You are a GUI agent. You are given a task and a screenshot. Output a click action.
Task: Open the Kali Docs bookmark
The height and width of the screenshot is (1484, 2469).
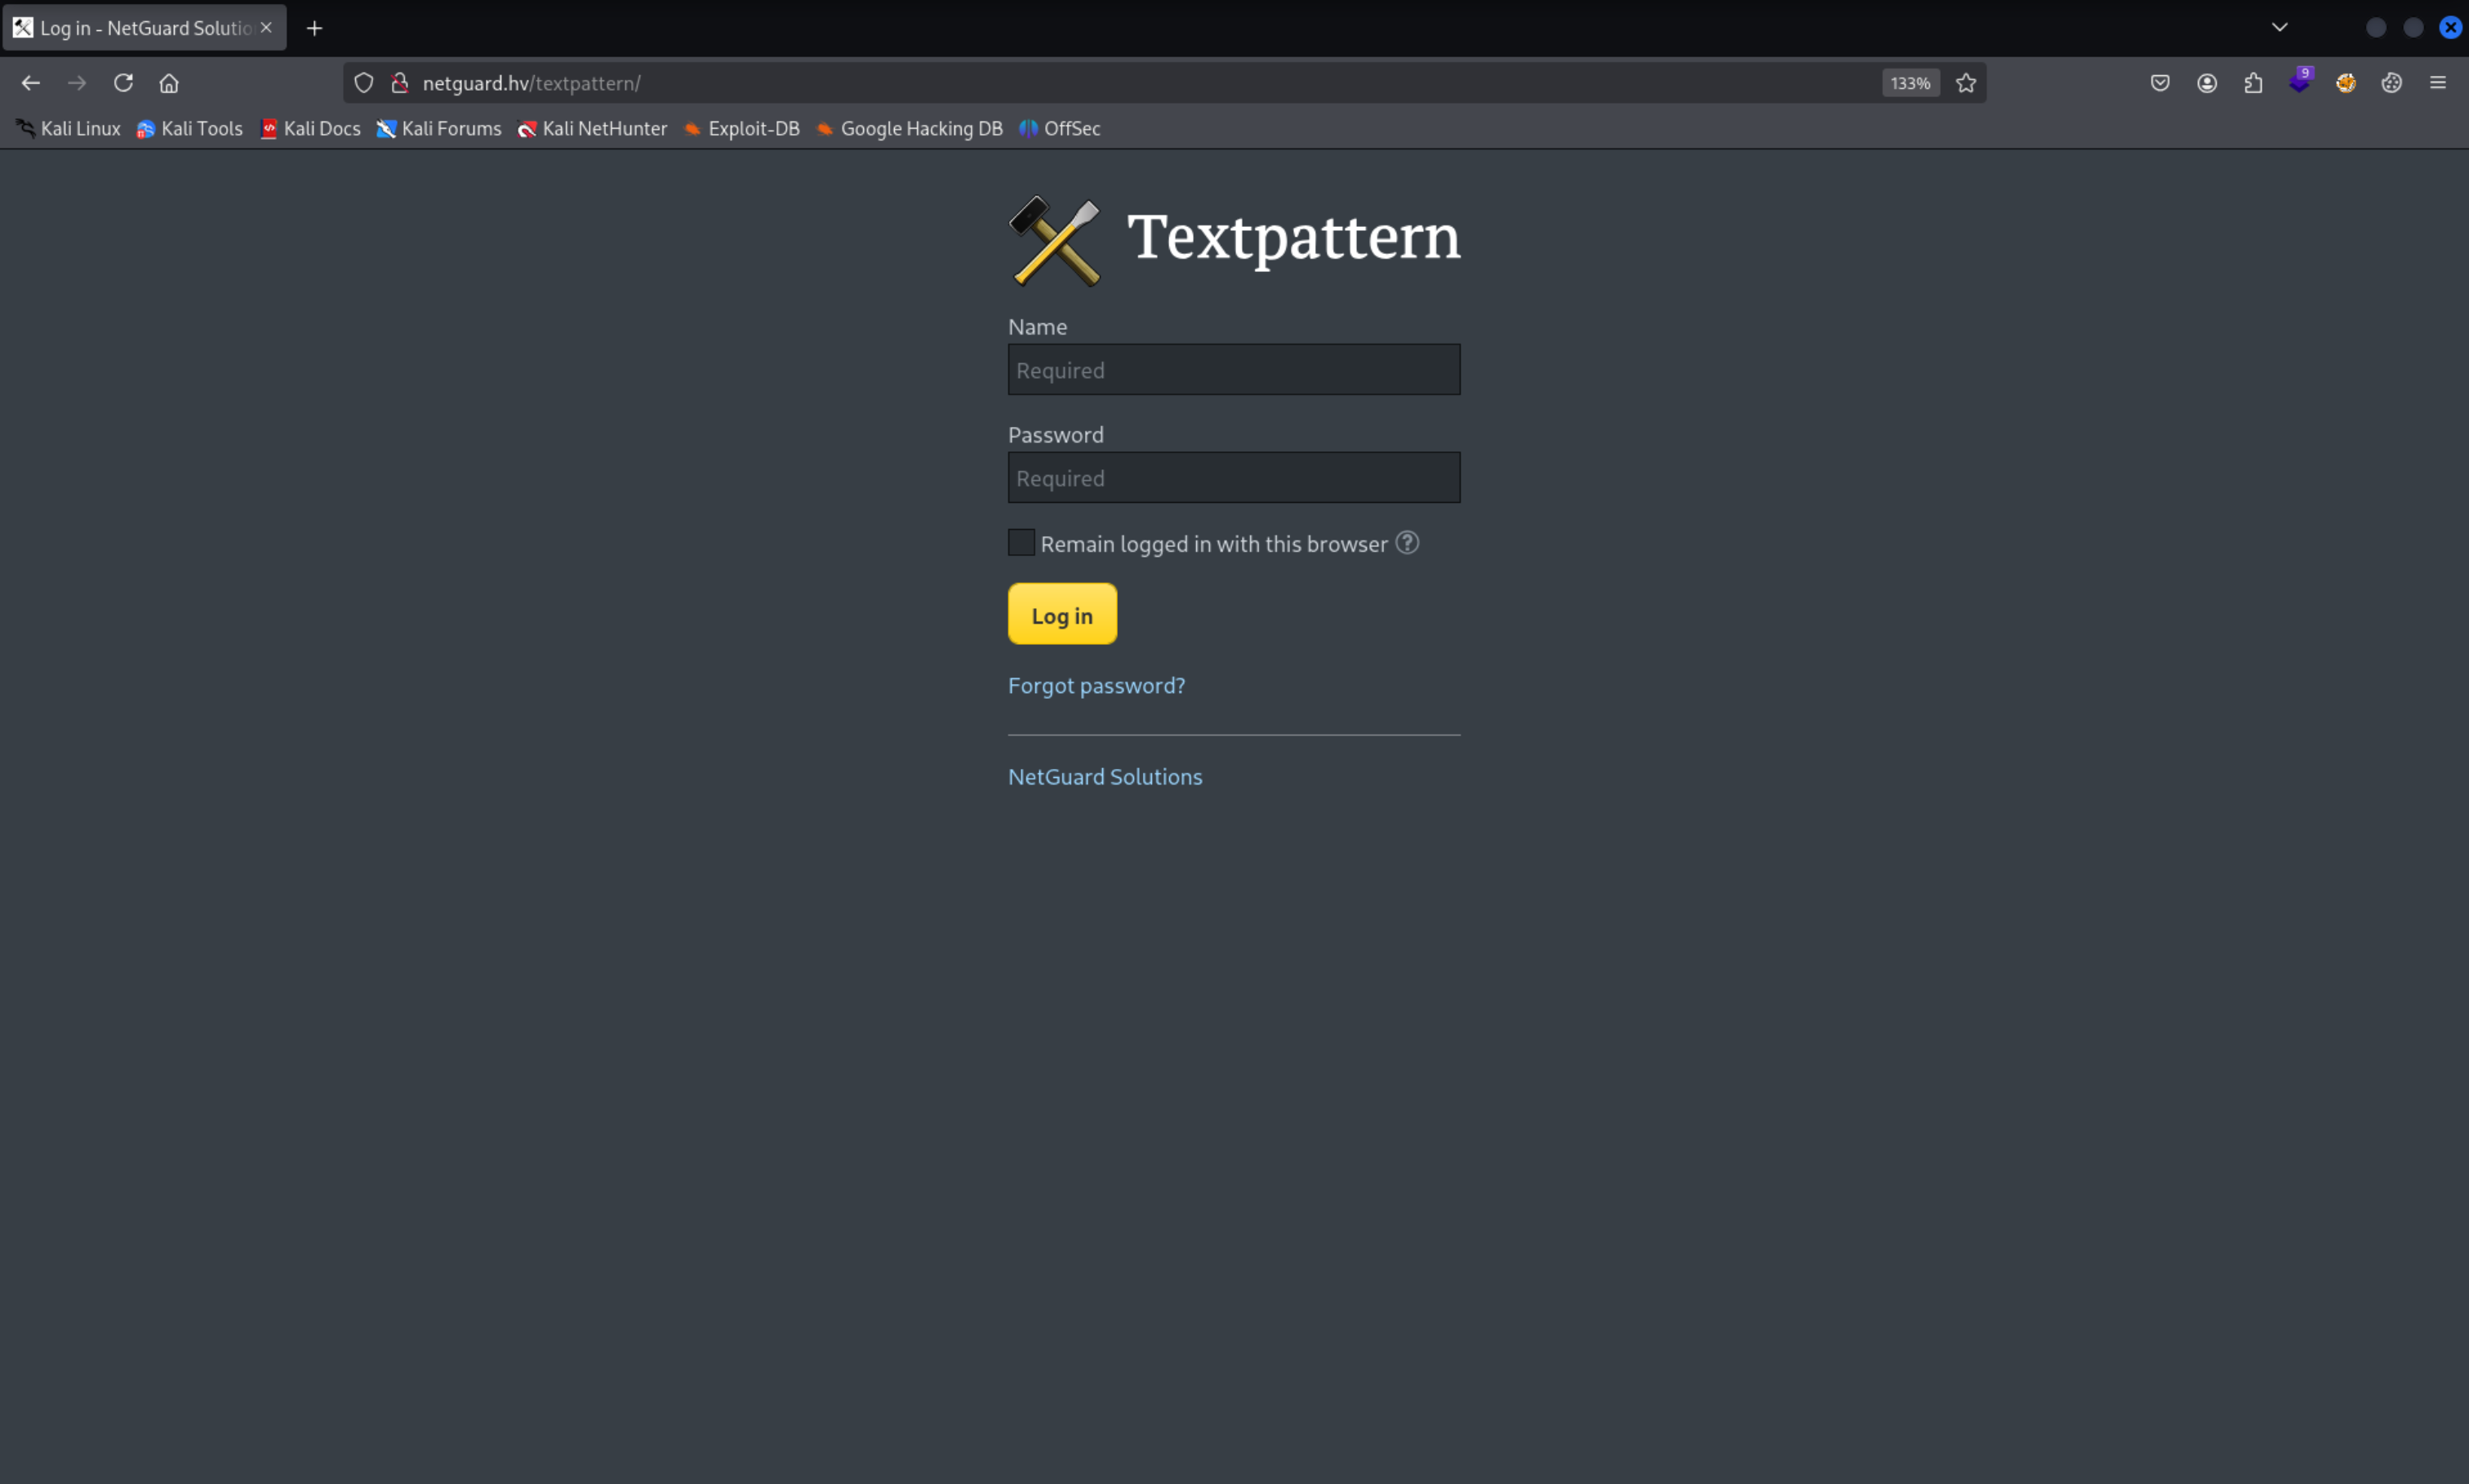310,128
